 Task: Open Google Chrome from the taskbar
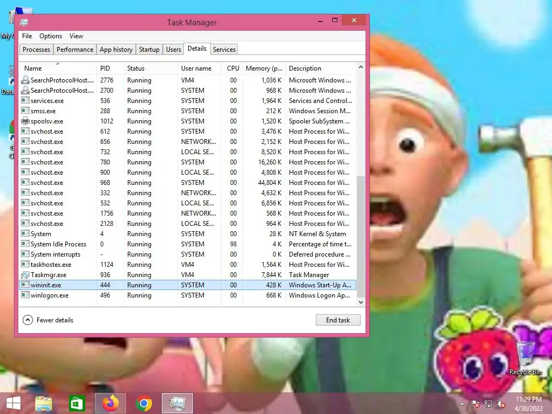click(x=143, y=403)
